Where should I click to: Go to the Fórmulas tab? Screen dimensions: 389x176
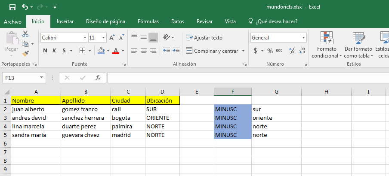click(148, 21)
